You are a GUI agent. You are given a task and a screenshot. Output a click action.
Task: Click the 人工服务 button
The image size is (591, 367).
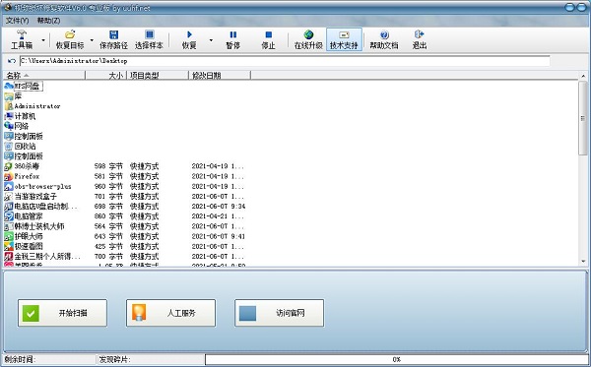pyautogui.click(x=170, y=313)
